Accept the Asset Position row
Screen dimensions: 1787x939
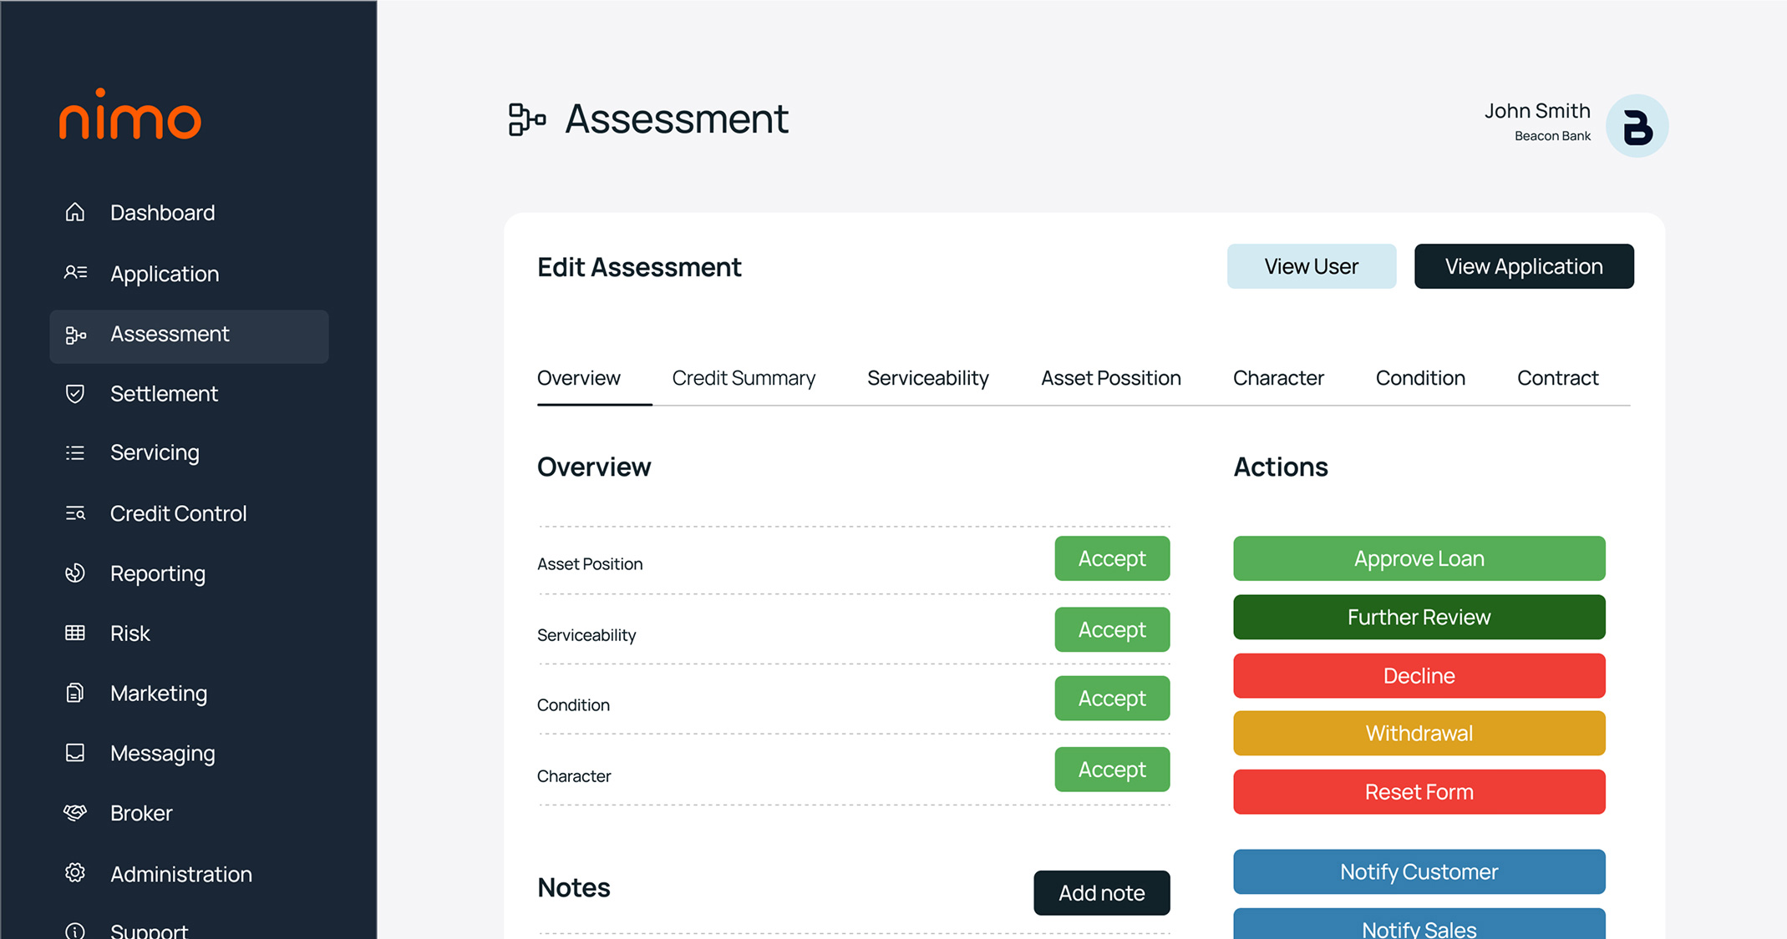(1111, 558)
